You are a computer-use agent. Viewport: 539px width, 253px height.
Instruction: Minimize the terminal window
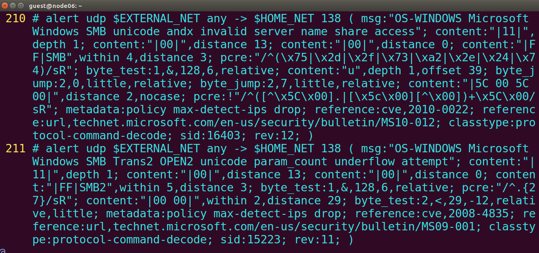[x=13, y=5]
